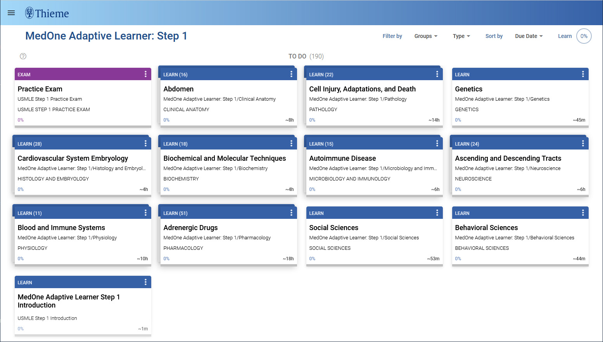The image size is (603, 342).
Task: Open menu on MedOne Introduction card
Action: [x=145, y=282]
